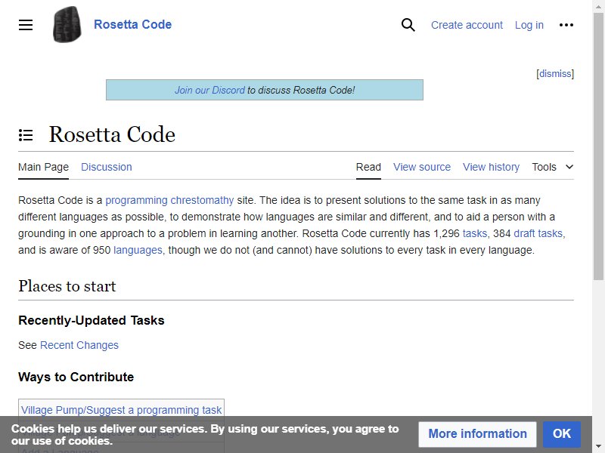Accept cookies with the OK button
The image size is (605, 453).
coord(561,433)
